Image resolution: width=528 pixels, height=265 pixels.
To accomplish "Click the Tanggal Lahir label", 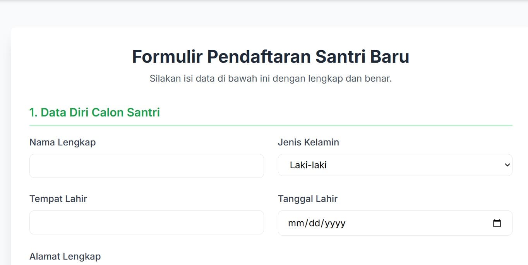I will point(308,199).
